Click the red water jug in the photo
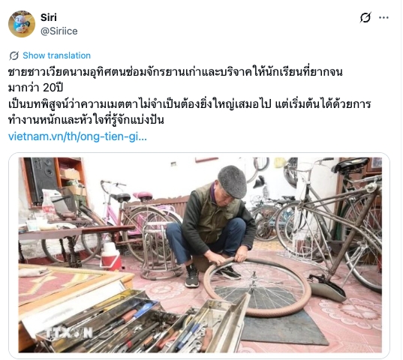Screen dimensions: 403x360 point(111,256)
